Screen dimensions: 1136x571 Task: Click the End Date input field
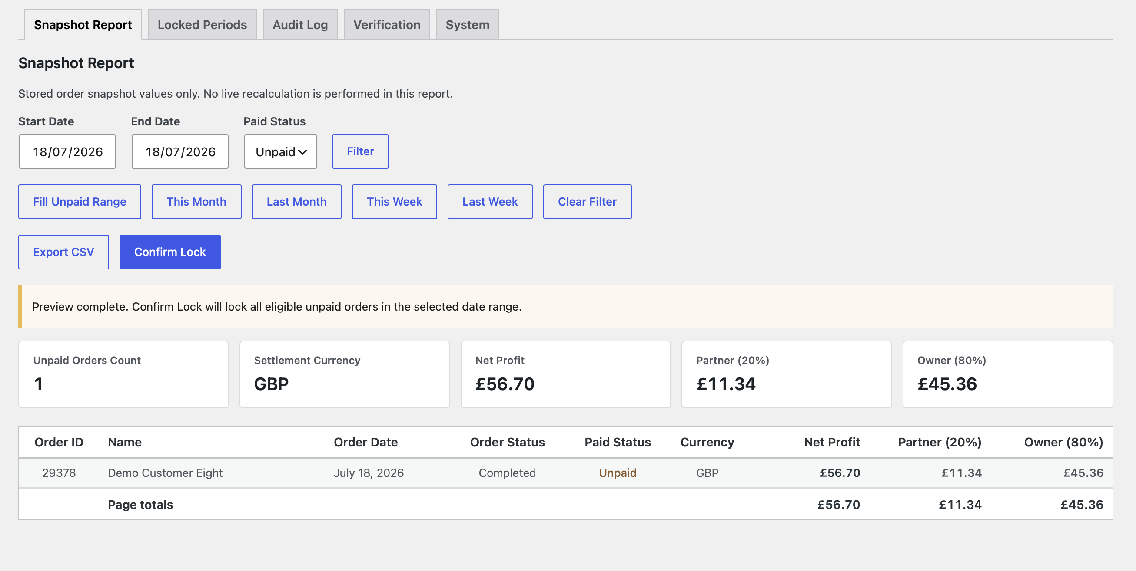[180, 151]
